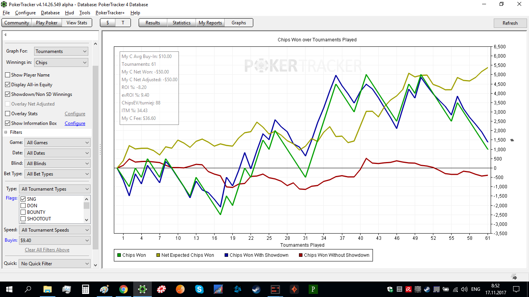Screen dimensions: 529x297
Task: Open the Hud menu
Action: click(69, 13)
